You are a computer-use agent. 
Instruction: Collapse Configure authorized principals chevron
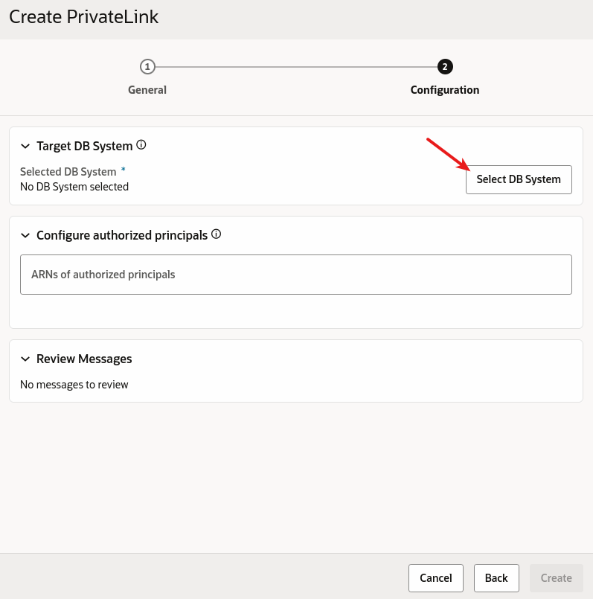click(25, 236)
